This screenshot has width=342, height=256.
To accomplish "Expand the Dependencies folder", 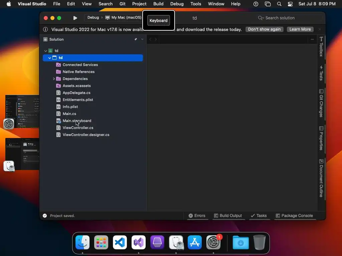I will 54,79.
